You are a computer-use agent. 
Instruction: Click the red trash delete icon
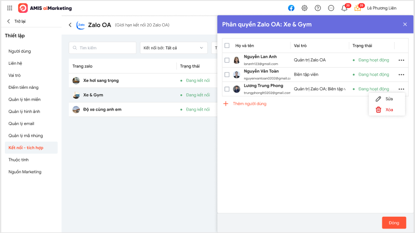point(378,110)
